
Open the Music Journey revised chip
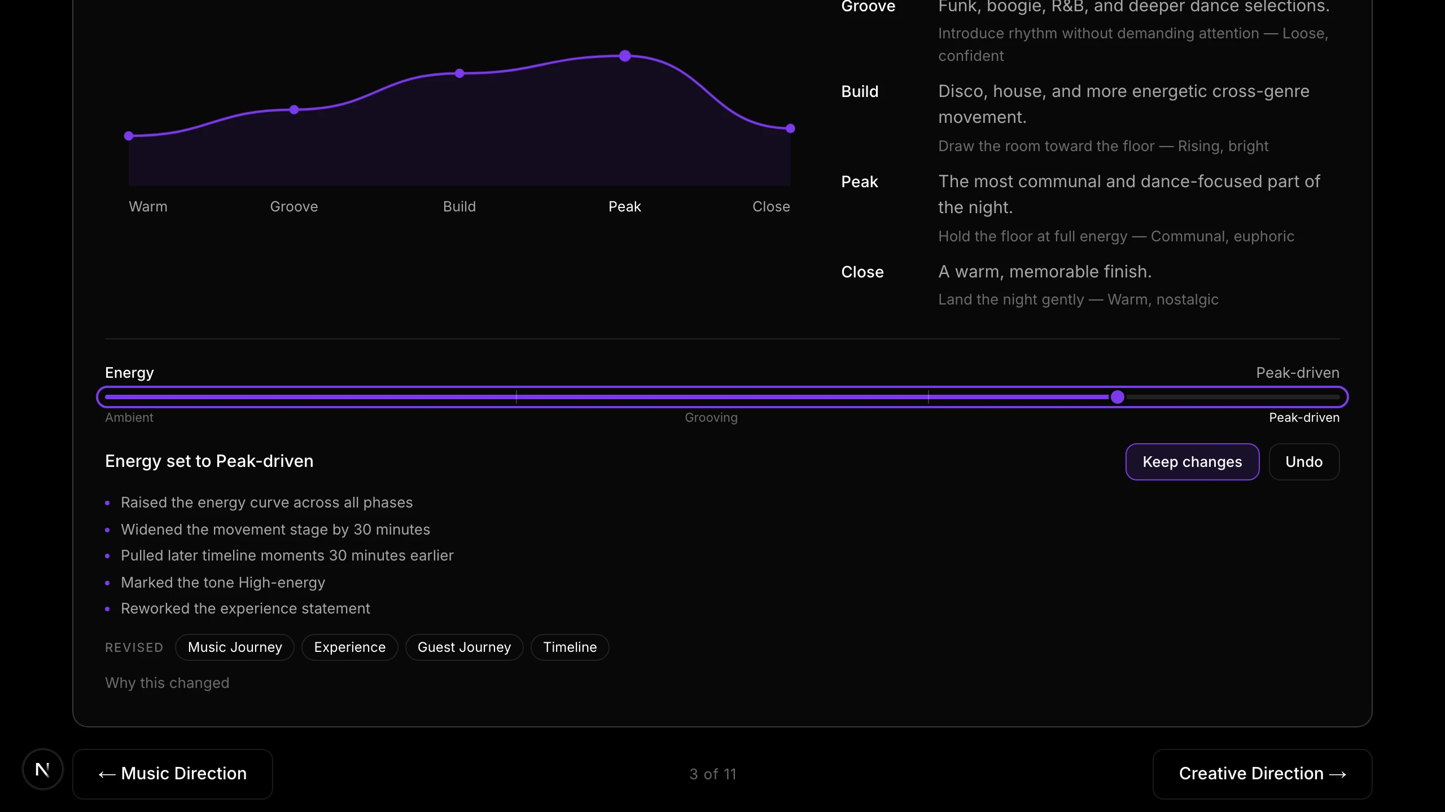(235, 647)
